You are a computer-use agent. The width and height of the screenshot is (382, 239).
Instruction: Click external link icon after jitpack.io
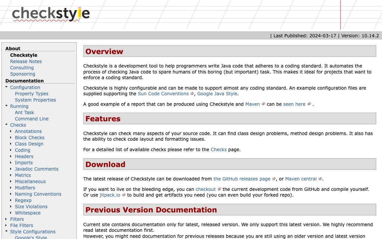pyautogui.click(x=124, y=195)
